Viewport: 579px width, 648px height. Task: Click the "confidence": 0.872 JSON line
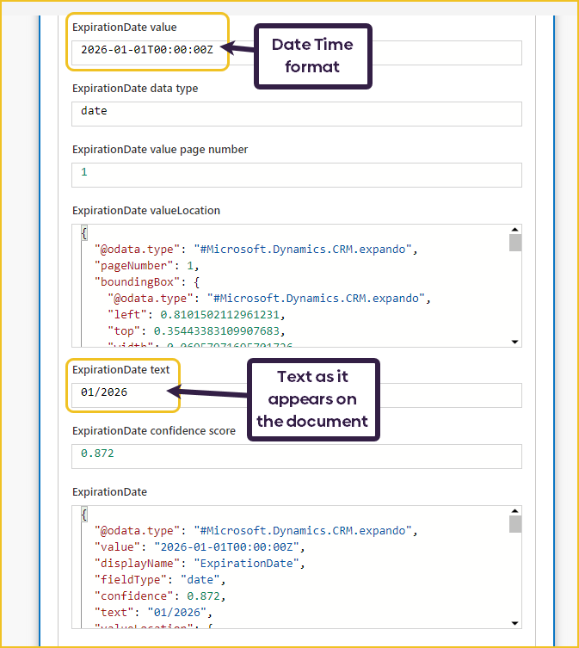[x=160, y=595]
